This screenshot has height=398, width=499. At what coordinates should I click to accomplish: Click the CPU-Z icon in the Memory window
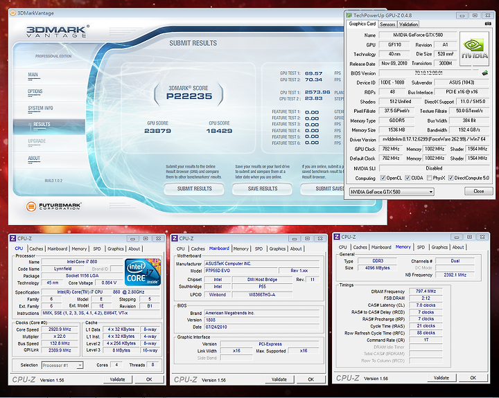click(337, 237)
